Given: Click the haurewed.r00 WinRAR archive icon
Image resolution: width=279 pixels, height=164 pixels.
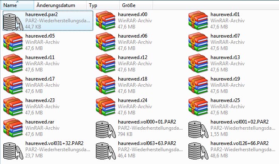Looking at the screenshot, I should (x=105, y=20).
